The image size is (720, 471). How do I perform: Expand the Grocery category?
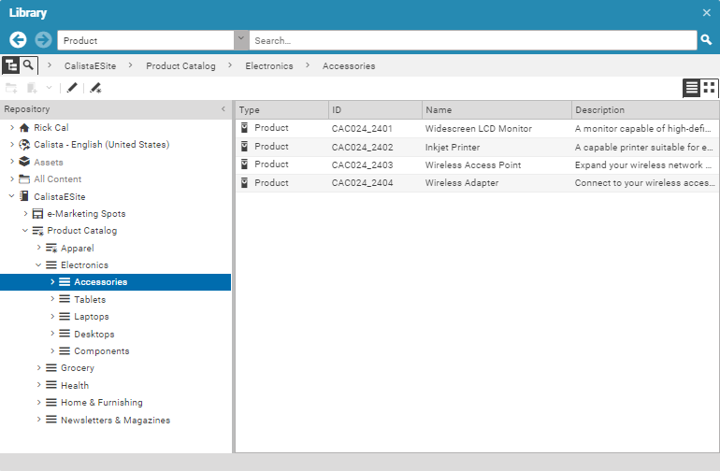coord(39,368)
